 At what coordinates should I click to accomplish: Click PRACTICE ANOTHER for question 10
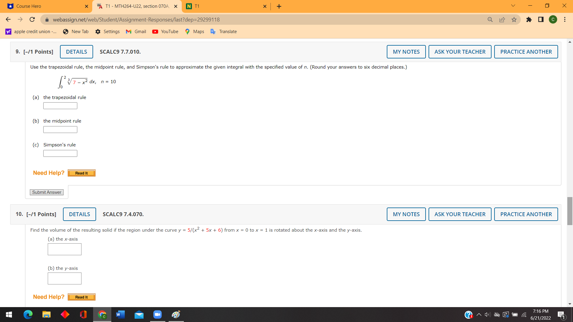pyautogui.click(x=526, y=214)
